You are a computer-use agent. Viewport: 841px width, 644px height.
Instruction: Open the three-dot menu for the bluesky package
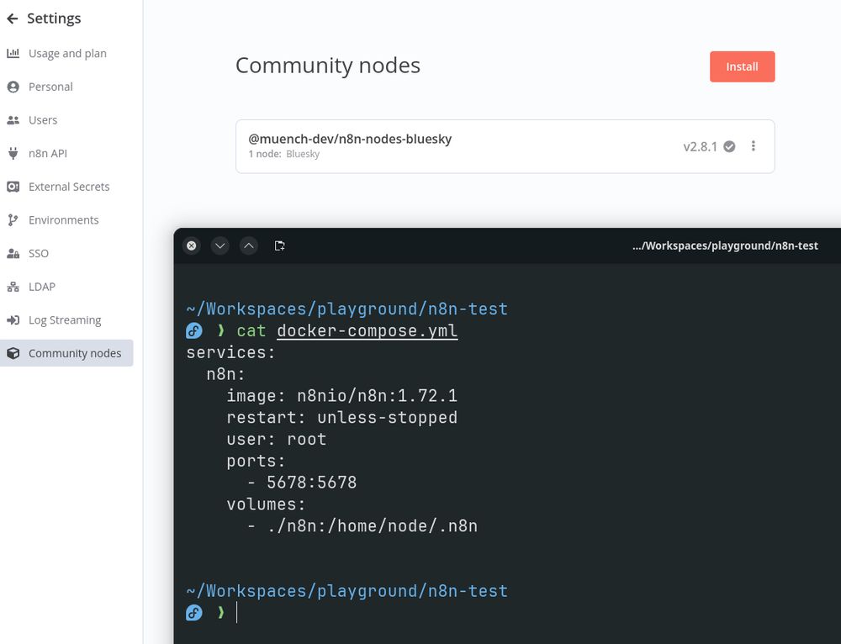(x=753, y=145)
